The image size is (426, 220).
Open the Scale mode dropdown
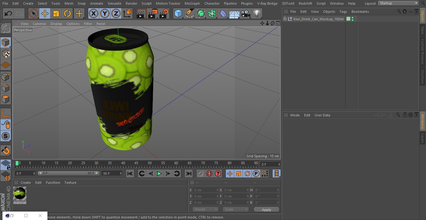coord(236,209)
